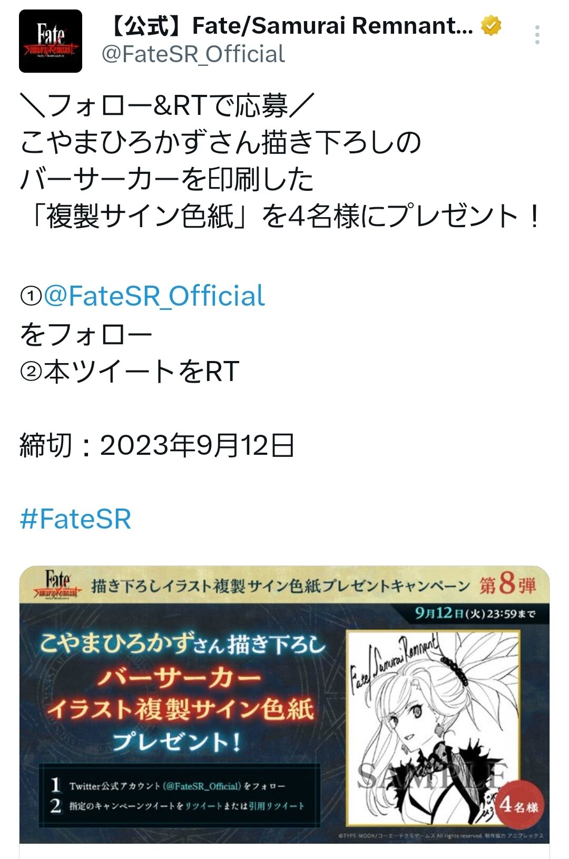Tap the 9月12日(火)23:59まで deadline tag
The height and width of the screenshot is (859, 569).
[475, 613]
